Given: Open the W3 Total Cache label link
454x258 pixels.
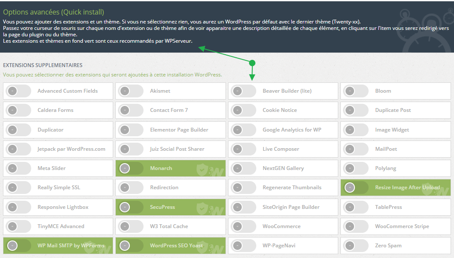Looking at the screenshot, I should (169, 226).
